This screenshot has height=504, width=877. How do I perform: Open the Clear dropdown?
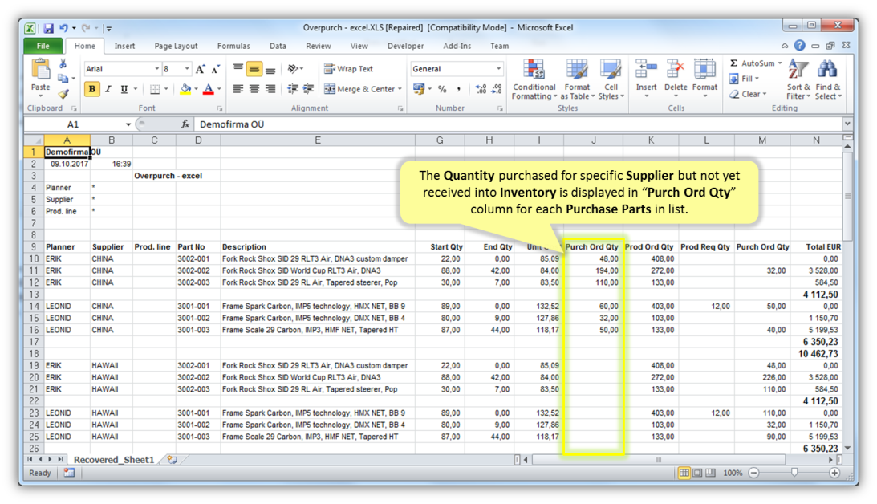749,94
